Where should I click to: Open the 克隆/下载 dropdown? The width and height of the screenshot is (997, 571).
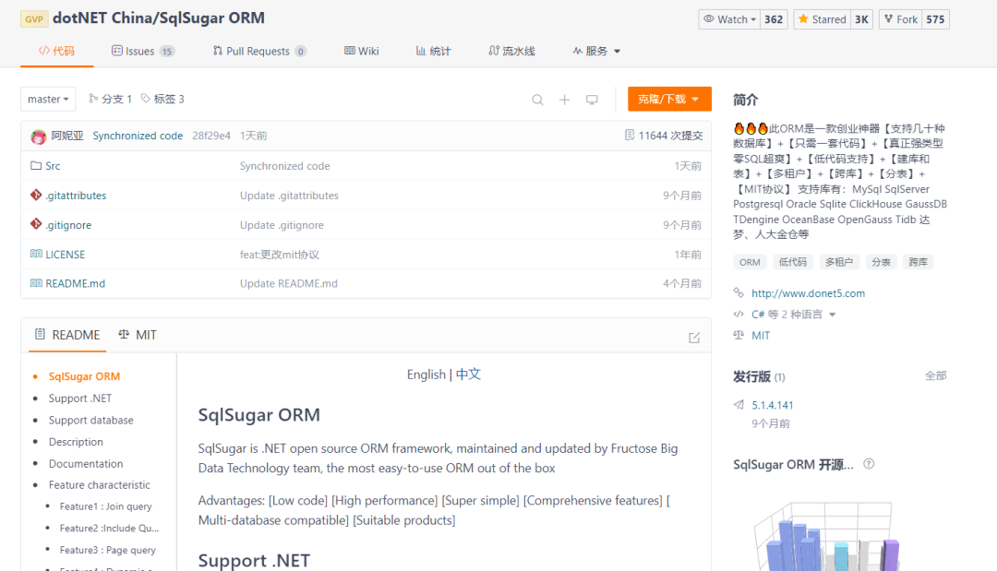click(669, 99)
